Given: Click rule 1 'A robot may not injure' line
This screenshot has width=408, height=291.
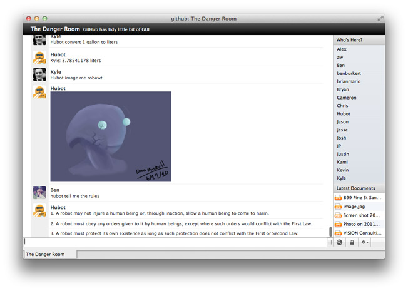Looking at the screenshot, I should tap(160, 213).
